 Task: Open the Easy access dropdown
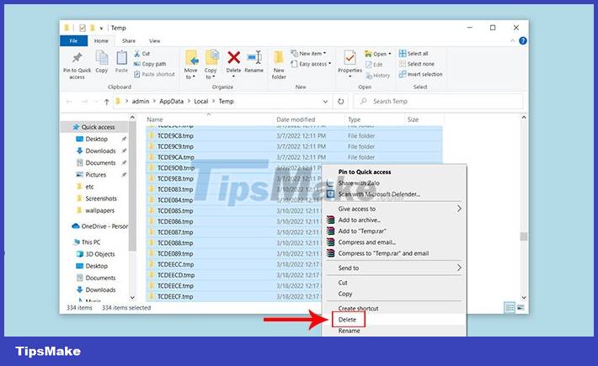point(311,64)
